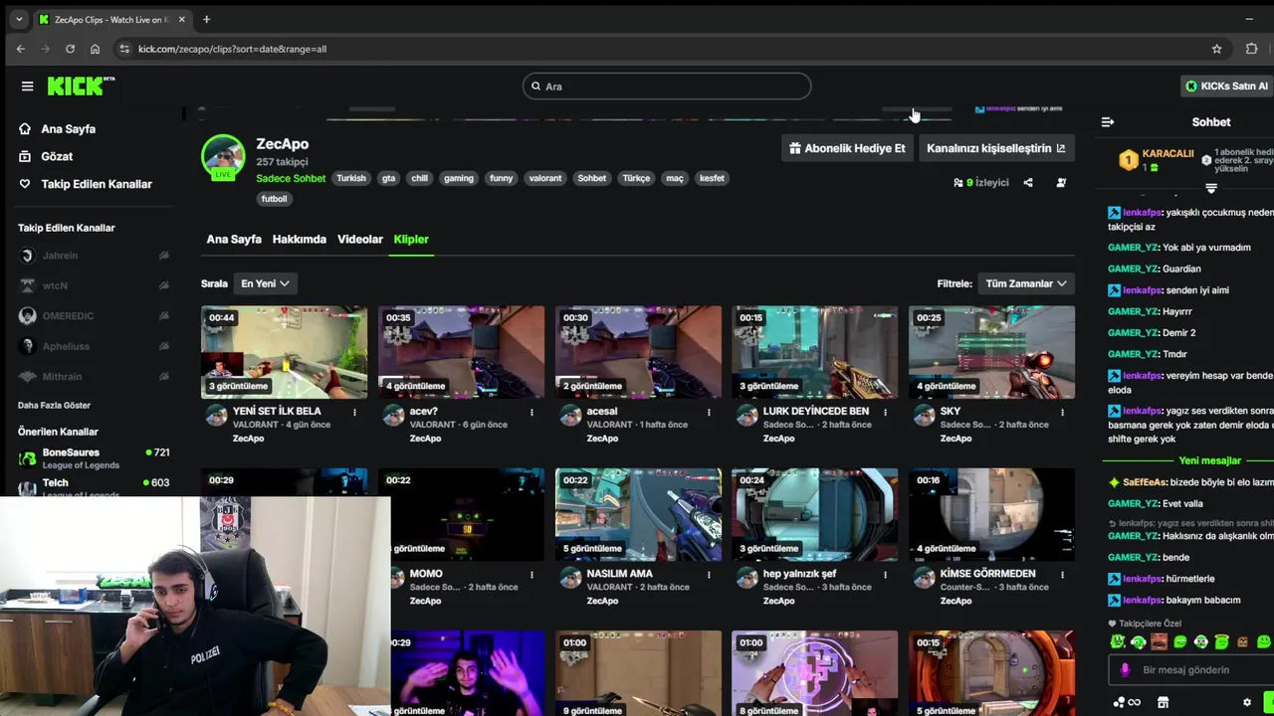Toggle wtcN offline visibility icon
1274x716 pixels.
pos(163,285)
